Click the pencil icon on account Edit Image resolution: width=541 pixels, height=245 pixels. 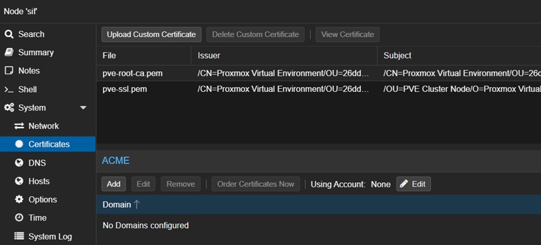[404, 184]
